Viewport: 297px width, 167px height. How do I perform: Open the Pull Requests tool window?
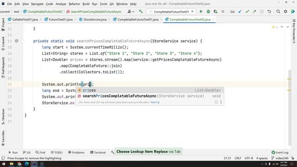[3, 68]
